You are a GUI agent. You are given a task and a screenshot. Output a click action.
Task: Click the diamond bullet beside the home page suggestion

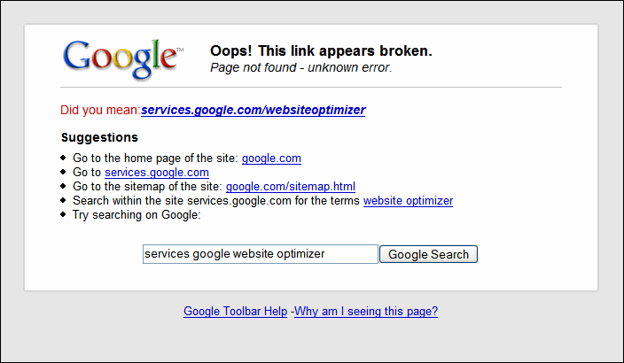click(x=64, y=158)
